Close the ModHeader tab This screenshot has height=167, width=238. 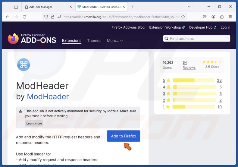124,7
